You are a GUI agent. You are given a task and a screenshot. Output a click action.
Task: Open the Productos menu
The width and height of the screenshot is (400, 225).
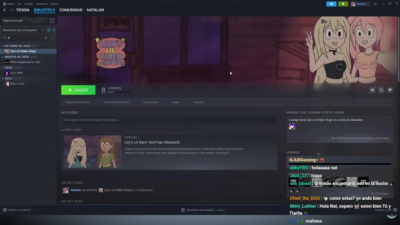click(42, 4)
